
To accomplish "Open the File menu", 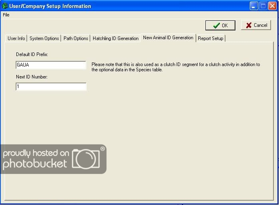I will (x=6, y=15).
